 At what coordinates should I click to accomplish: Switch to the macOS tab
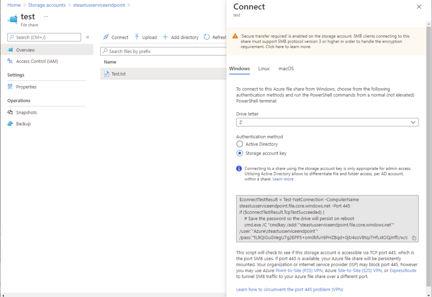coord(286,68)
